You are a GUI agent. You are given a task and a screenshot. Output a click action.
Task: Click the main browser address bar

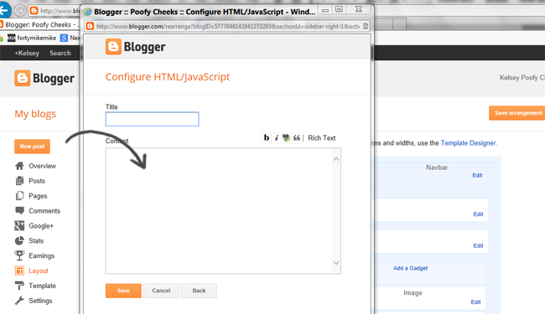[54, 11]
